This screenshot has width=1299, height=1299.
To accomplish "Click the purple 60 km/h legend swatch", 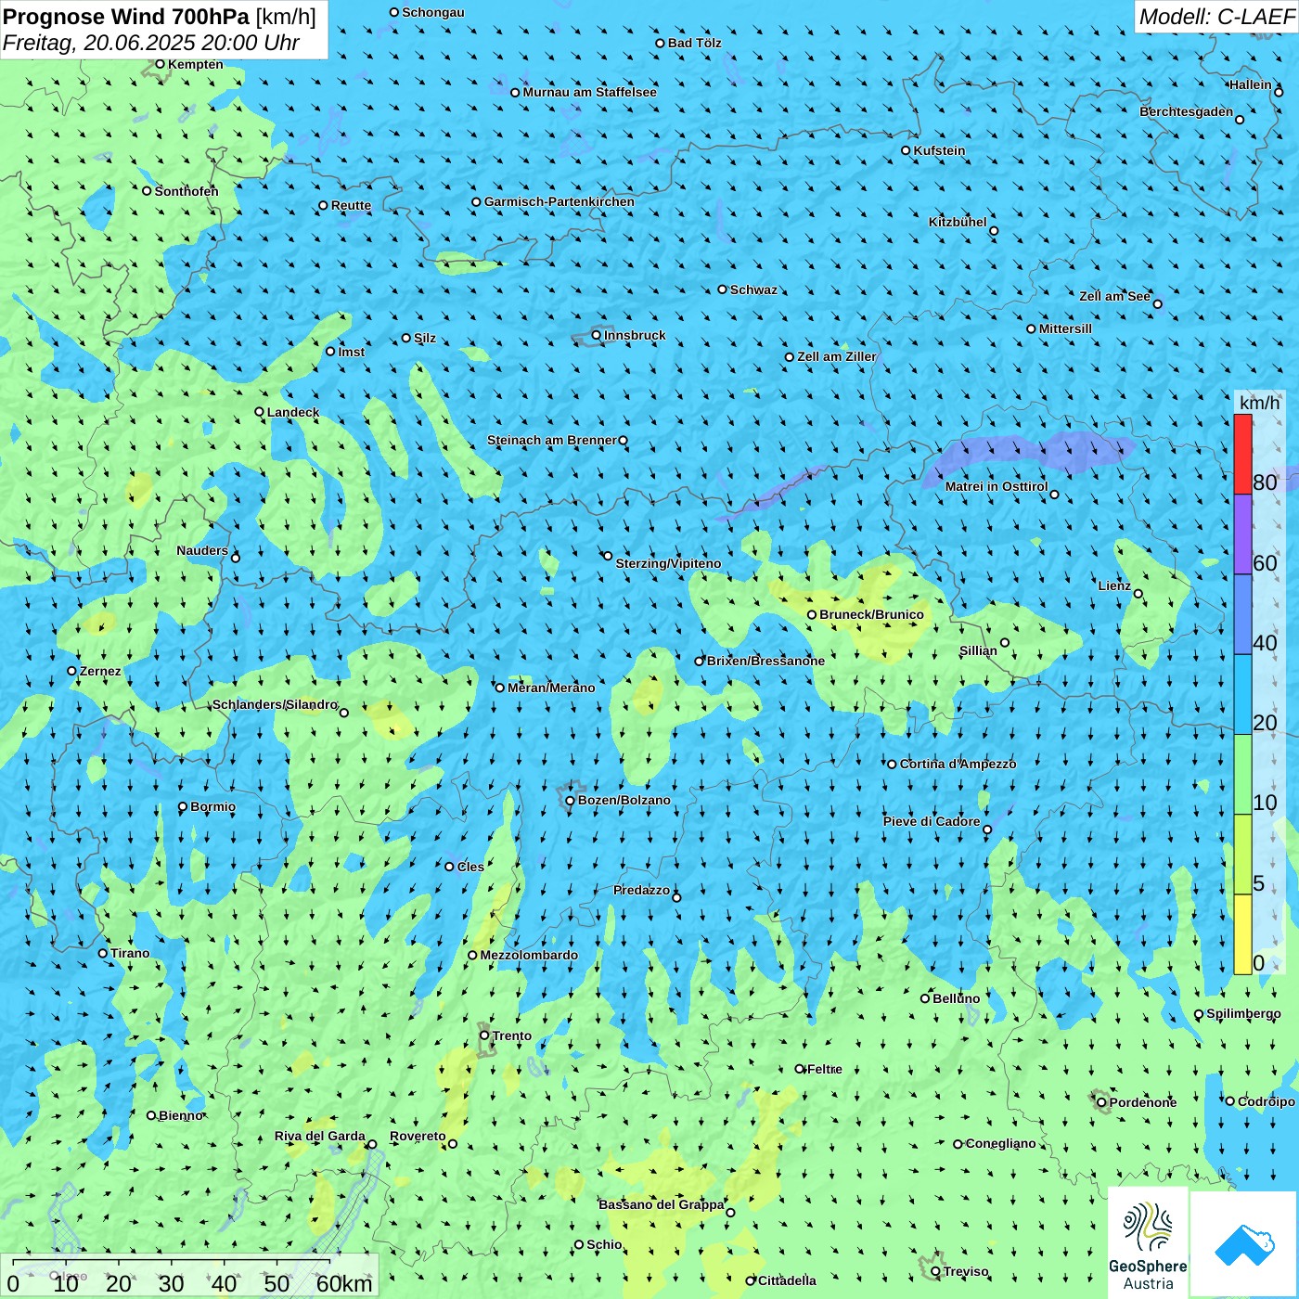I will pos(1242,534).
